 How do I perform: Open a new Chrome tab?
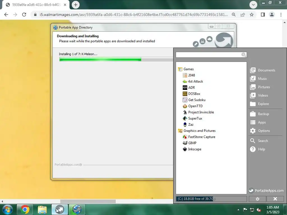click(x=76, y=5)
